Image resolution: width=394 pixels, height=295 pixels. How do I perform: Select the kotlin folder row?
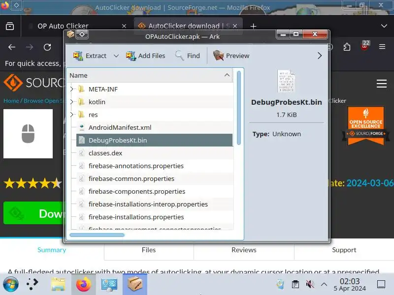coord(155,102)
